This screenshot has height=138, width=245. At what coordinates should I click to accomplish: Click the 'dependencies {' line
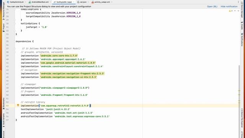24,41
